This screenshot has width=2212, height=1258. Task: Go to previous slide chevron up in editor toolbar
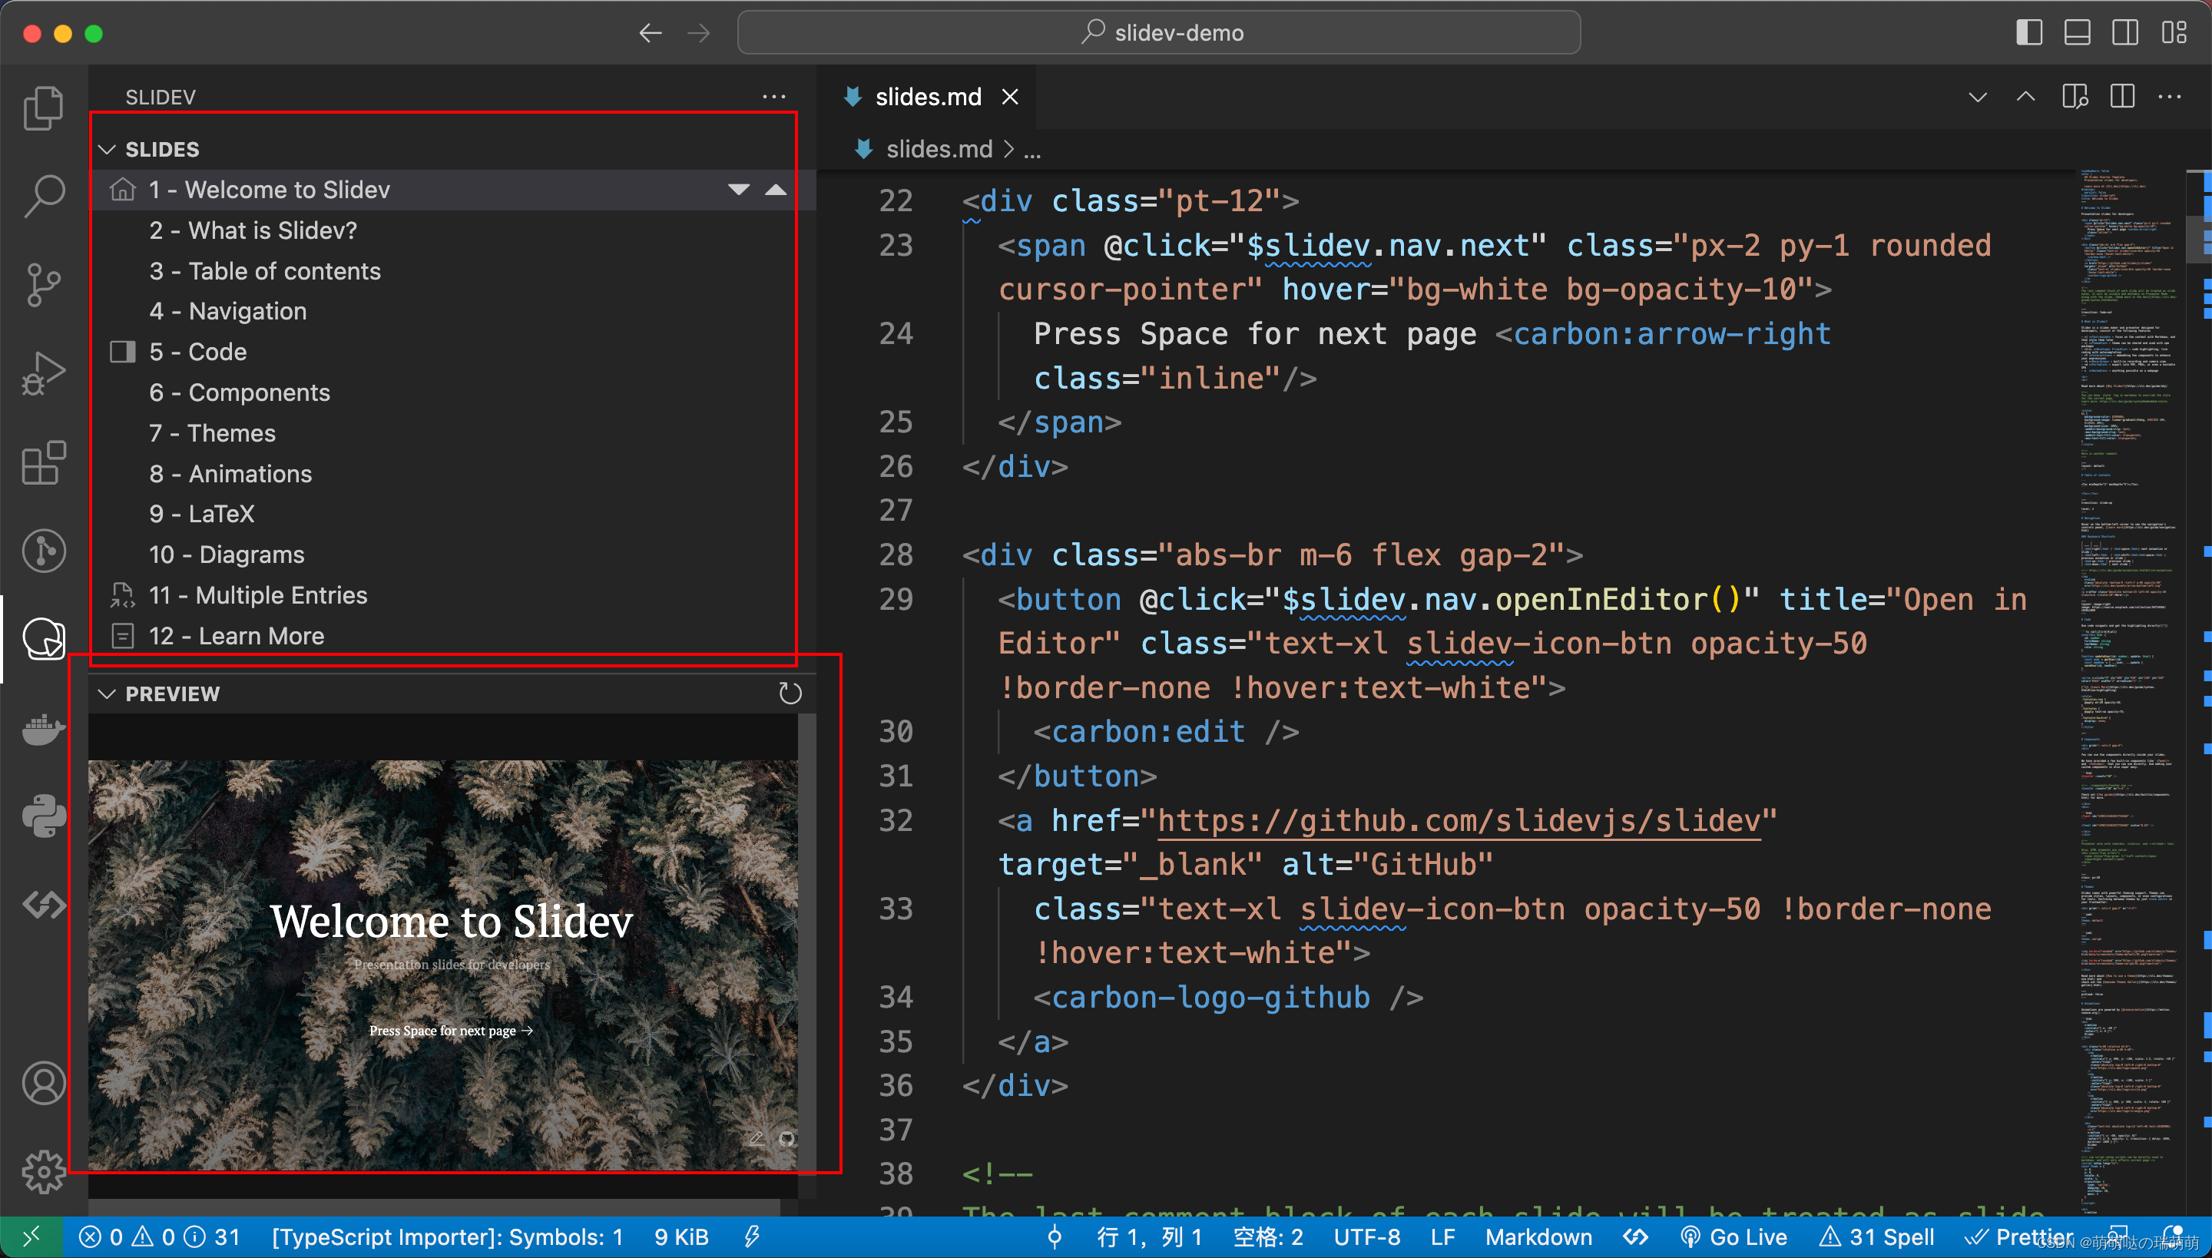(x=2025, y=96)
